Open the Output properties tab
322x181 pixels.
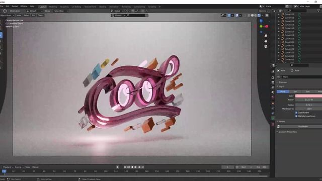point(273,82)
